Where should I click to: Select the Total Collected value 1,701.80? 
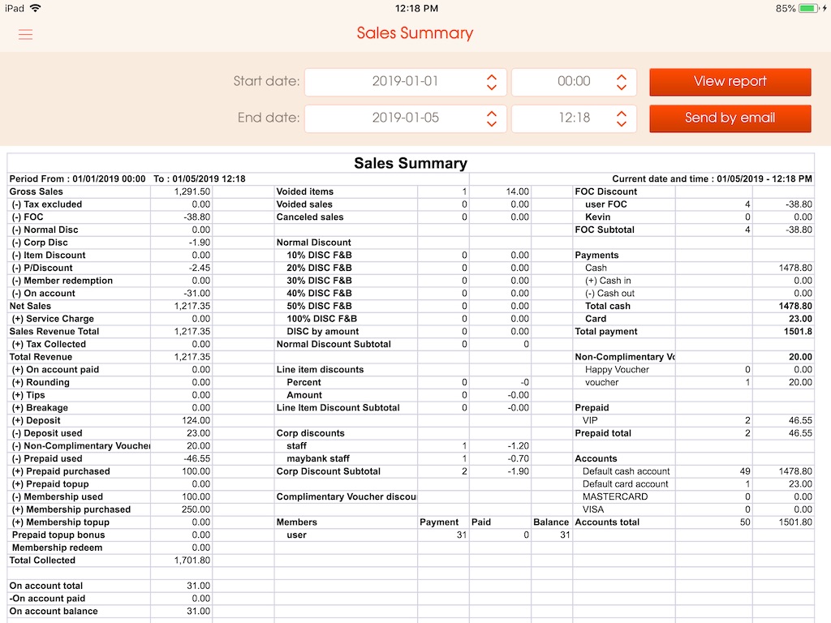pos(192,561)
